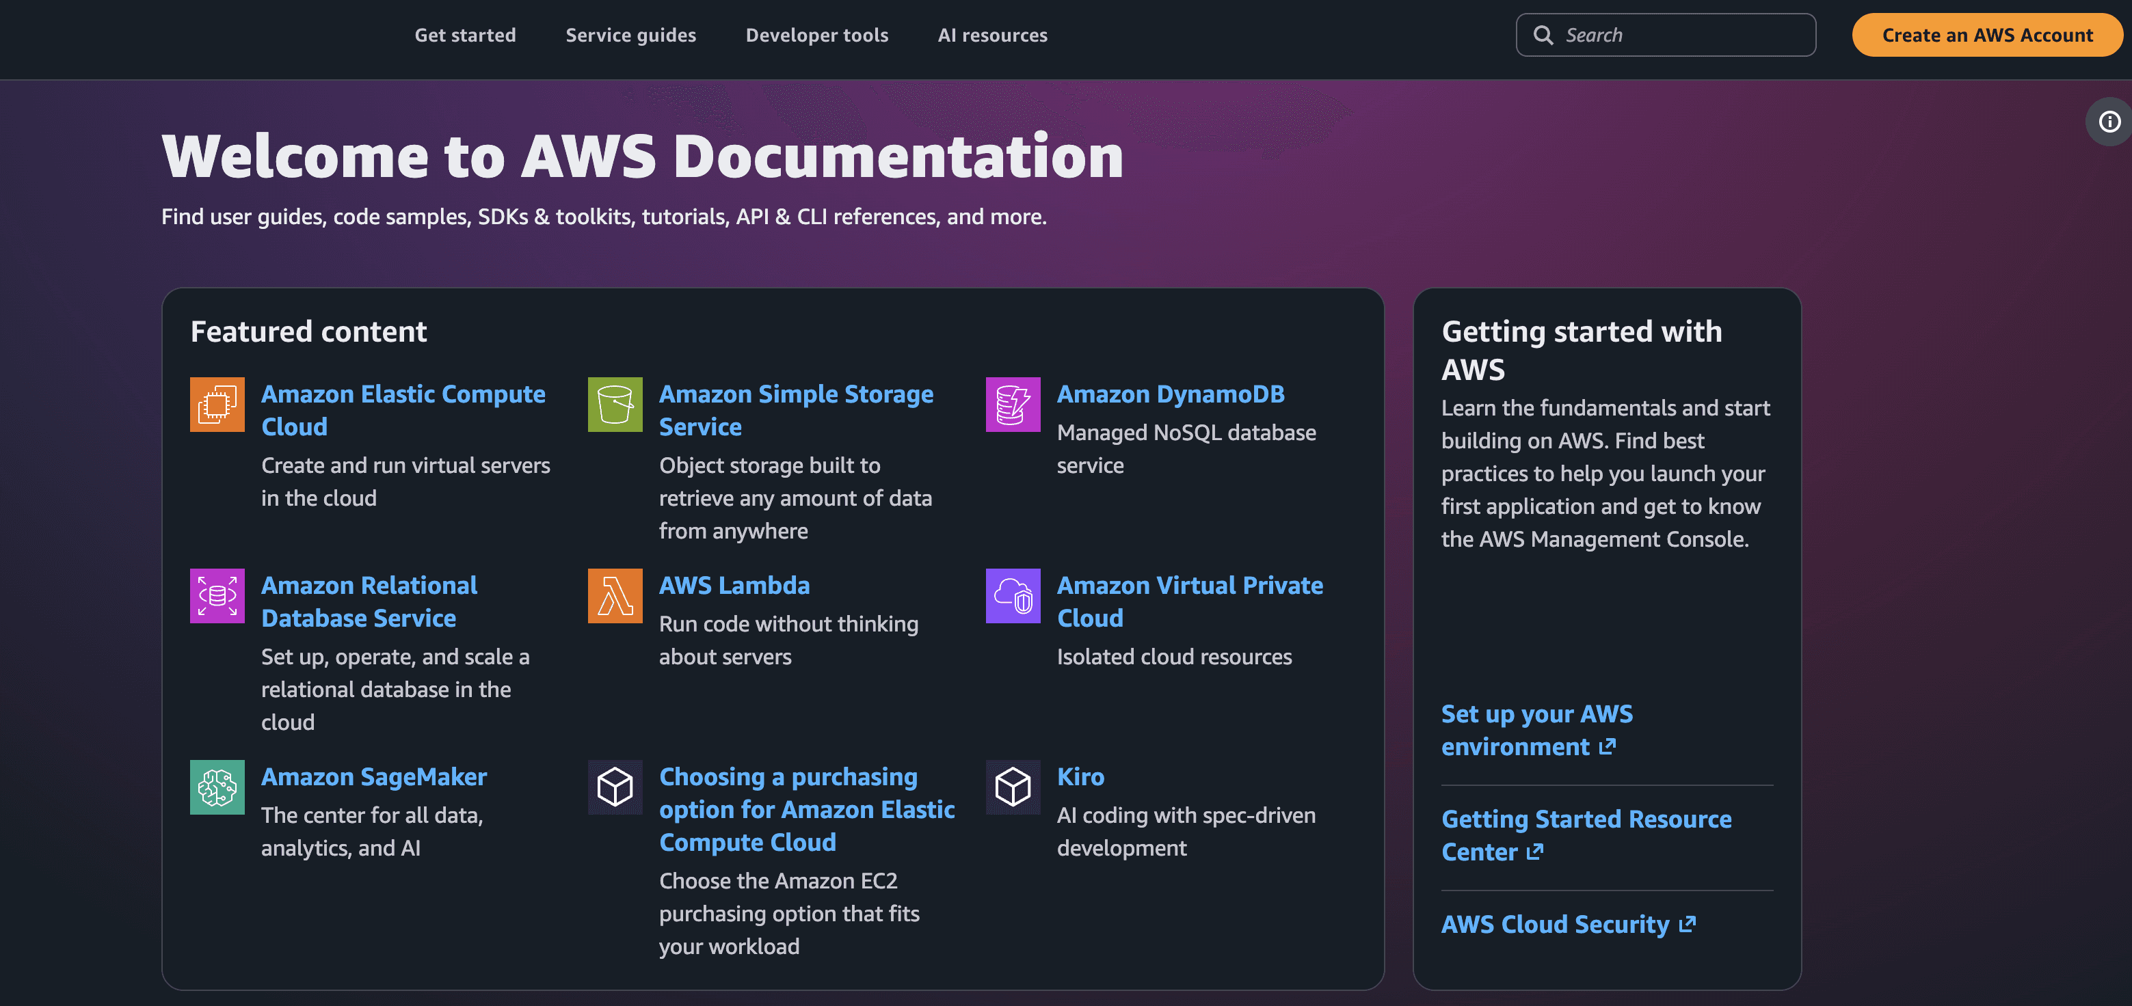
Task: Click external link icon after Getting Started Resource Center
Action: 1535,852
